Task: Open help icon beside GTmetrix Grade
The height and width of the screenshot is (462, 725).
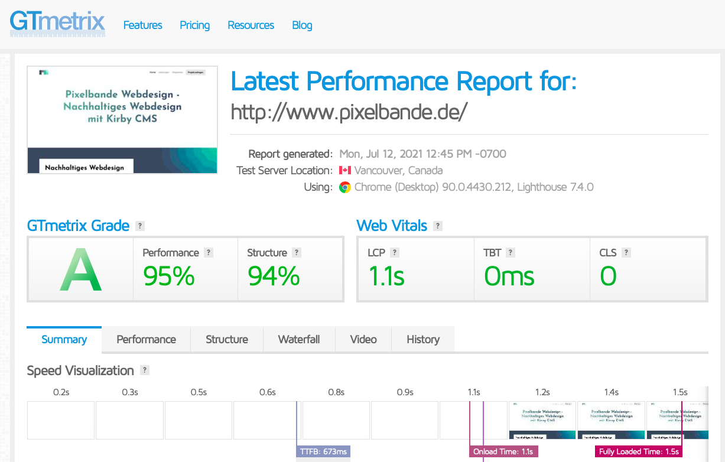Action: pos(140,226)
